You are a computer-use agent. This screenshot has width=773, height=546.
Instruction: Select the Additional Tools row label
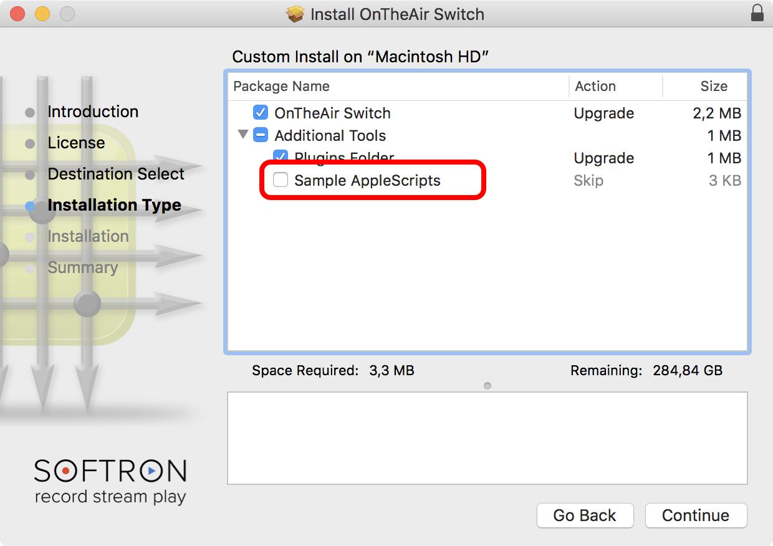tap(330, 135)
